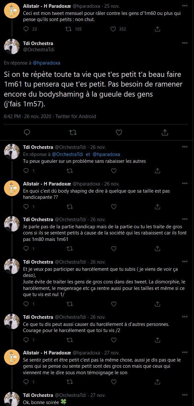Reply to the main Tdi Orchestra tweet
This screenshot has width=194, height=406.
click(27, 132)
